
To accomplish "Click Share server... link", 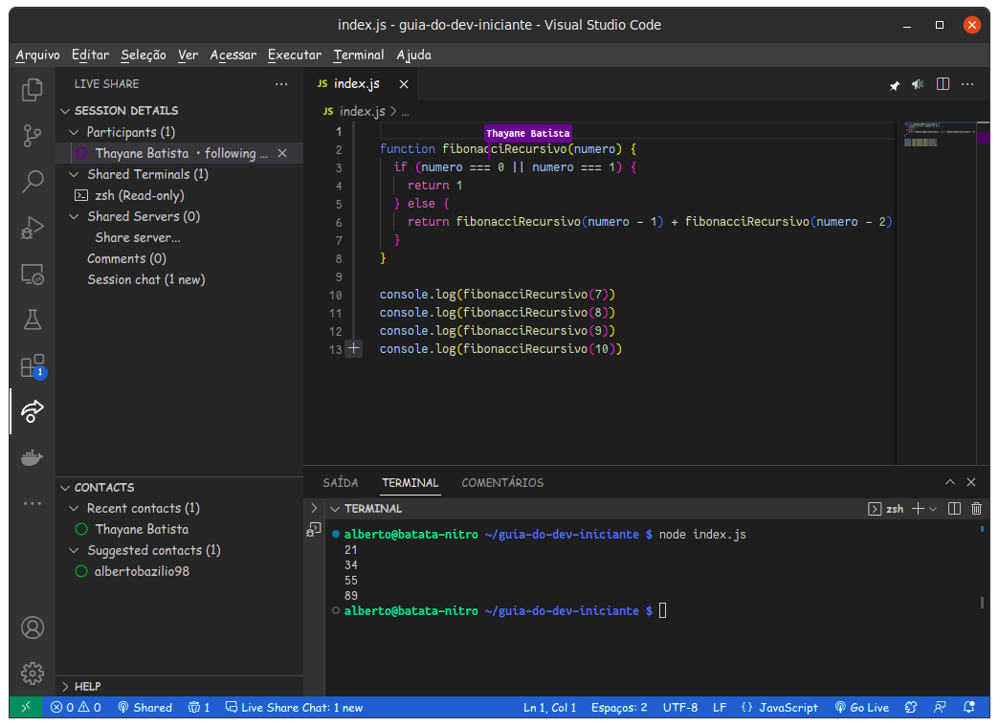I will point(138,237).
